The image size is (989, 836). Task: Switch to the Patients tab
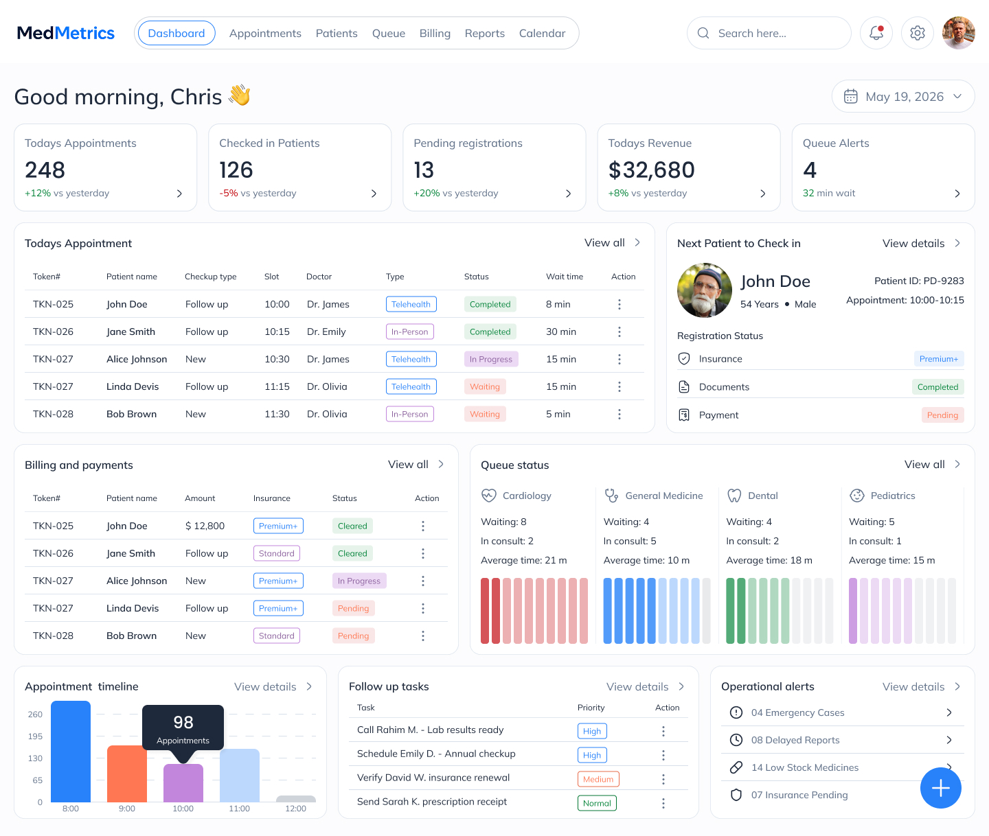337,33
